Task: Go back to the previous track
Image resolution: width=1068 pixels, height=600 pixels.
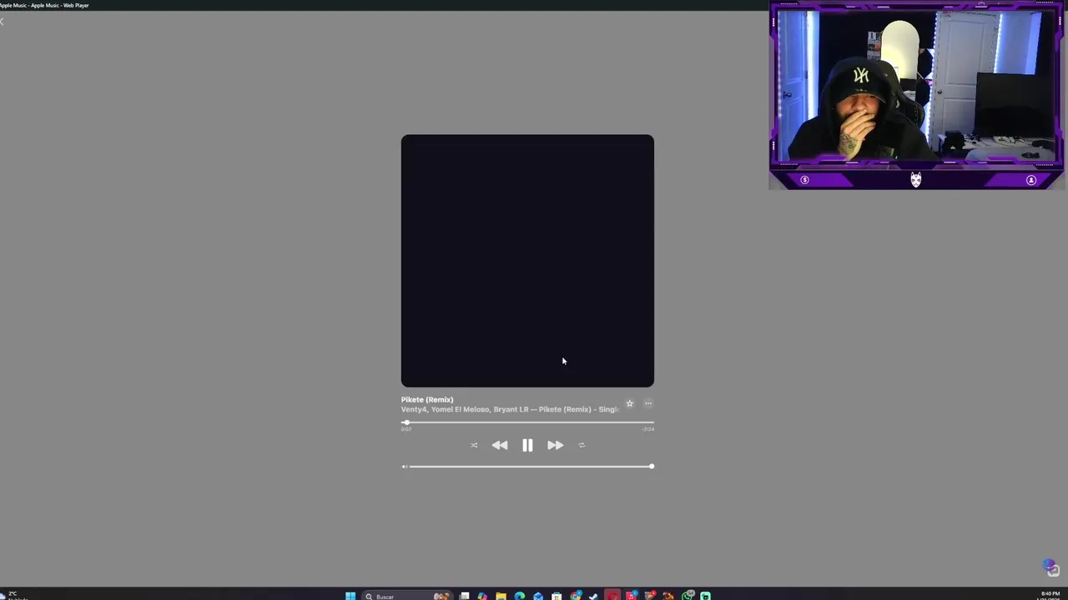Action: click(500, 445)
